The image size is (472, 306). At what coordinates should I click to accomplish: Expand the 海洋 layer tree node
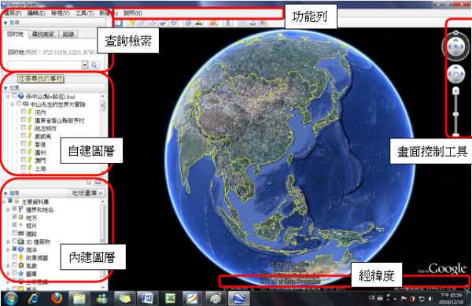[8, 249]
